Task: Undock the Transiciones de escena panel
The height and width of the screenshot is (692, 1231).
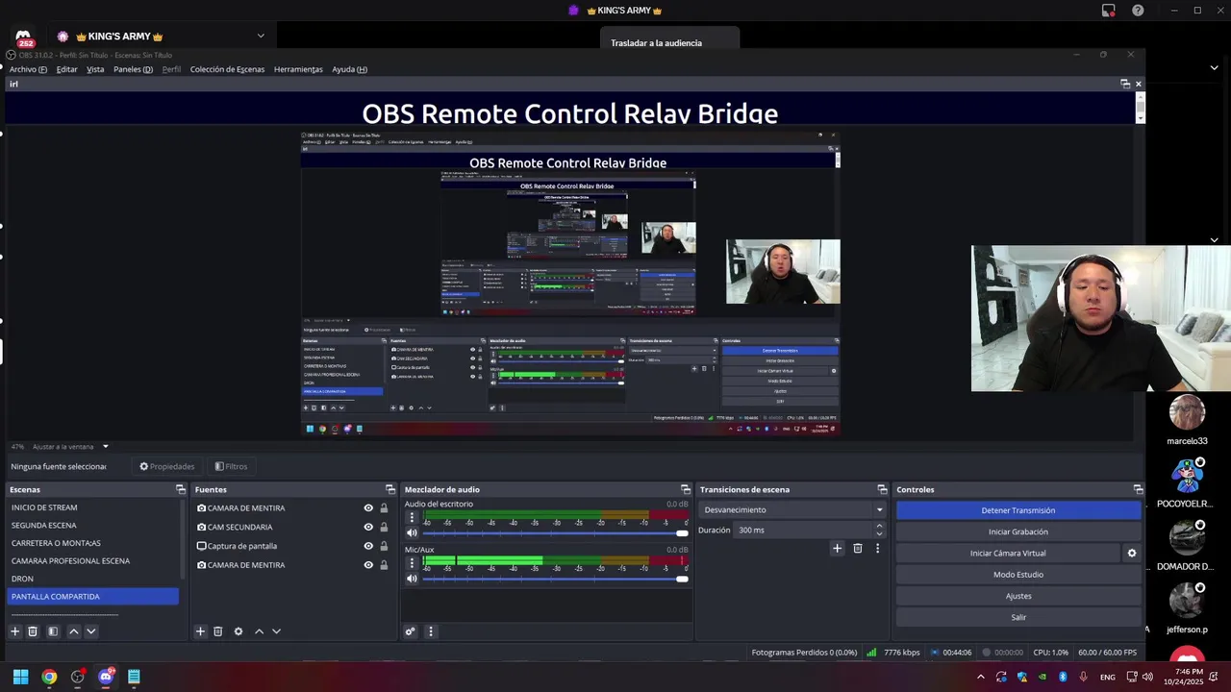Action: coord(882,489)
